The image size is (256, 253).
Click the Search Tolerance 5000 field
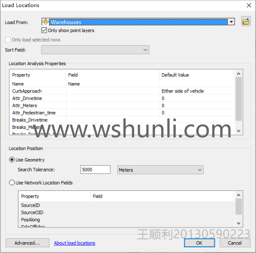(95, 169)
